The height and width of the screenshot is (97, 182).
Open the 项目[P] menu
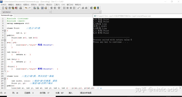(x=34, y=5)
